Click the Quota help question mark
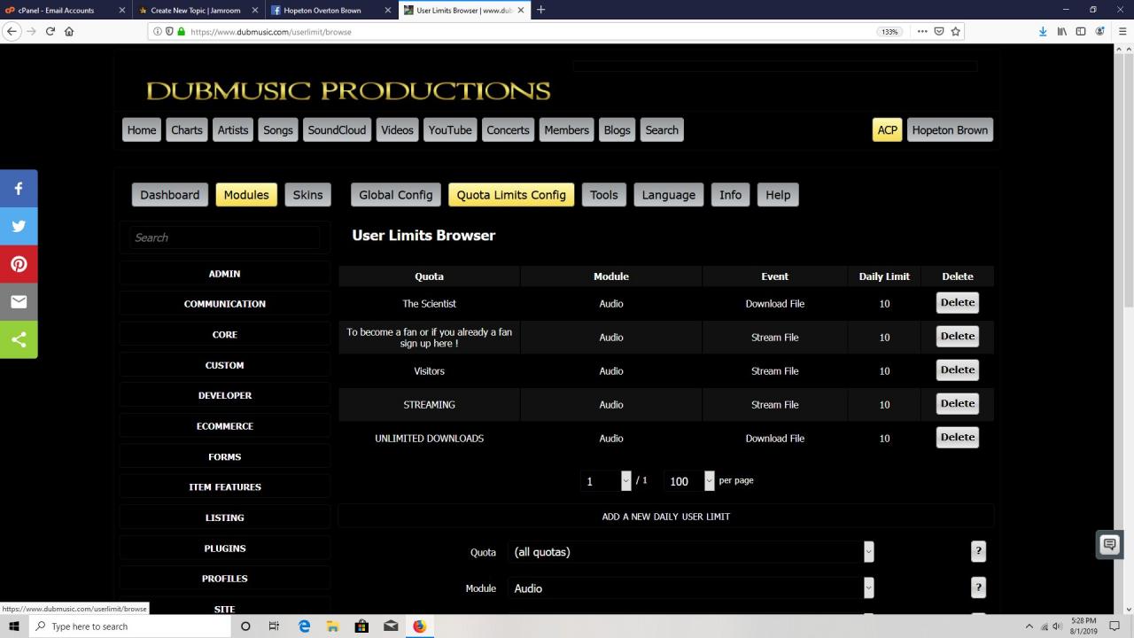This screenshot has width=1134, height=638. (978, 551)
